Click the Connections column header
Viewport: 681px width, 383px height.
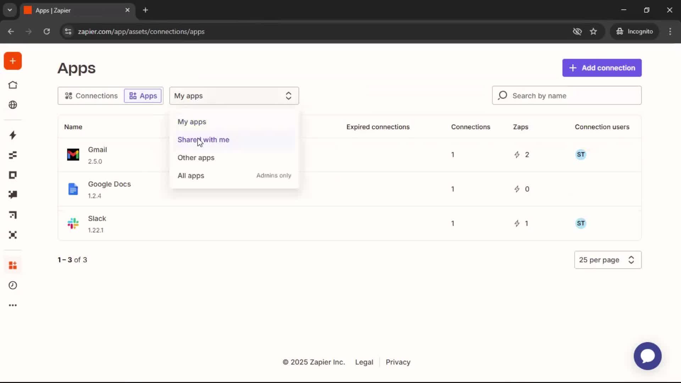coord(470,127)
